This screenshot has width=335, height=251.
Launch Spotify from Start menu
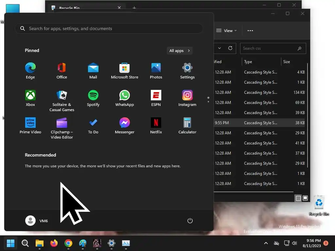[x=93, y=98]
